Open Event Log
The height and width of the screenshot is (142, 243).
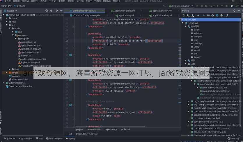point(233,139)
